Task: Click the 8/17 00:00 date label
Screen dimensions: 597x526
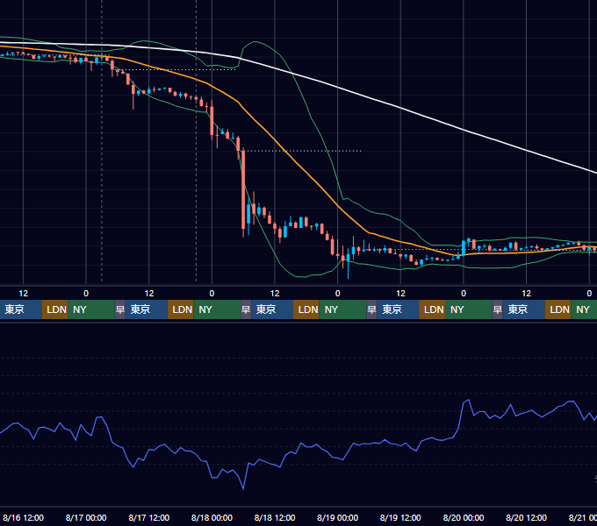Action: pyautogui.click(x=86, y=517)
